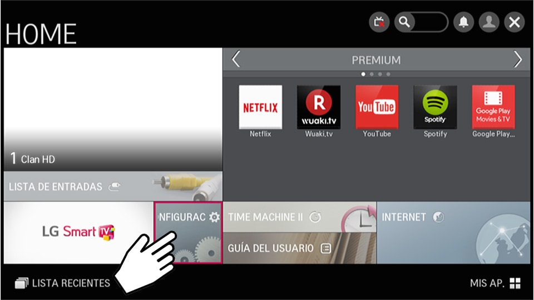Close the HOME screen with X
The width and height of the screenshot is (534, 300).
tap(514, 22)
